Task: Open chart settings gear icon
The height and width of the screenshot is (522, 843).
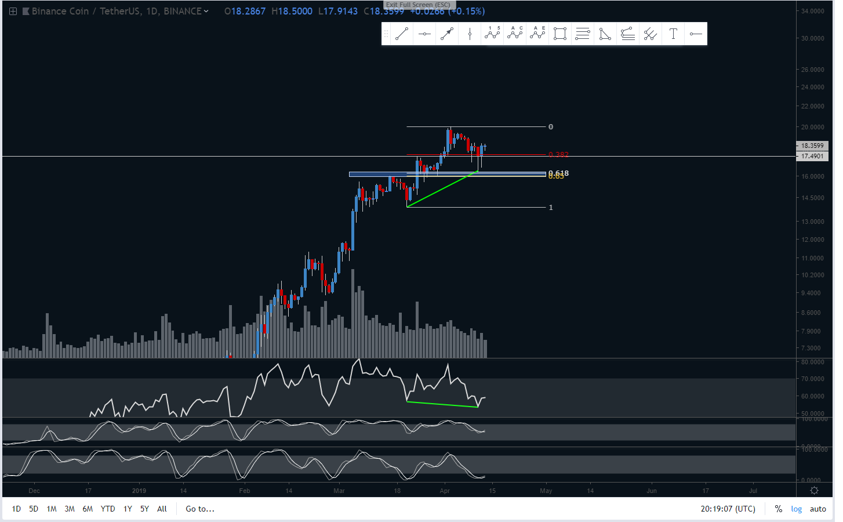Action: click(x=814, y=491)
